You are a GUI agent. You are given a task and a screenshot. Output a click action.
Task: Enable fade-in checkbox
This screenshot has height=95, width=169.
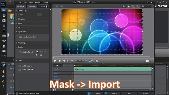[20, 66]
